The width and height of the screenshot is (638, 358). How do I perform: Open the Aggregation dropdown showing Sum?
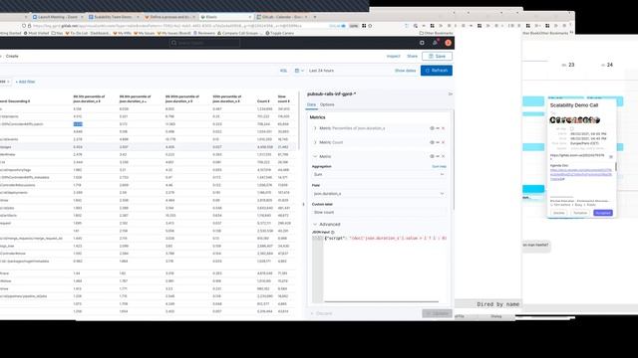point(379,175)
